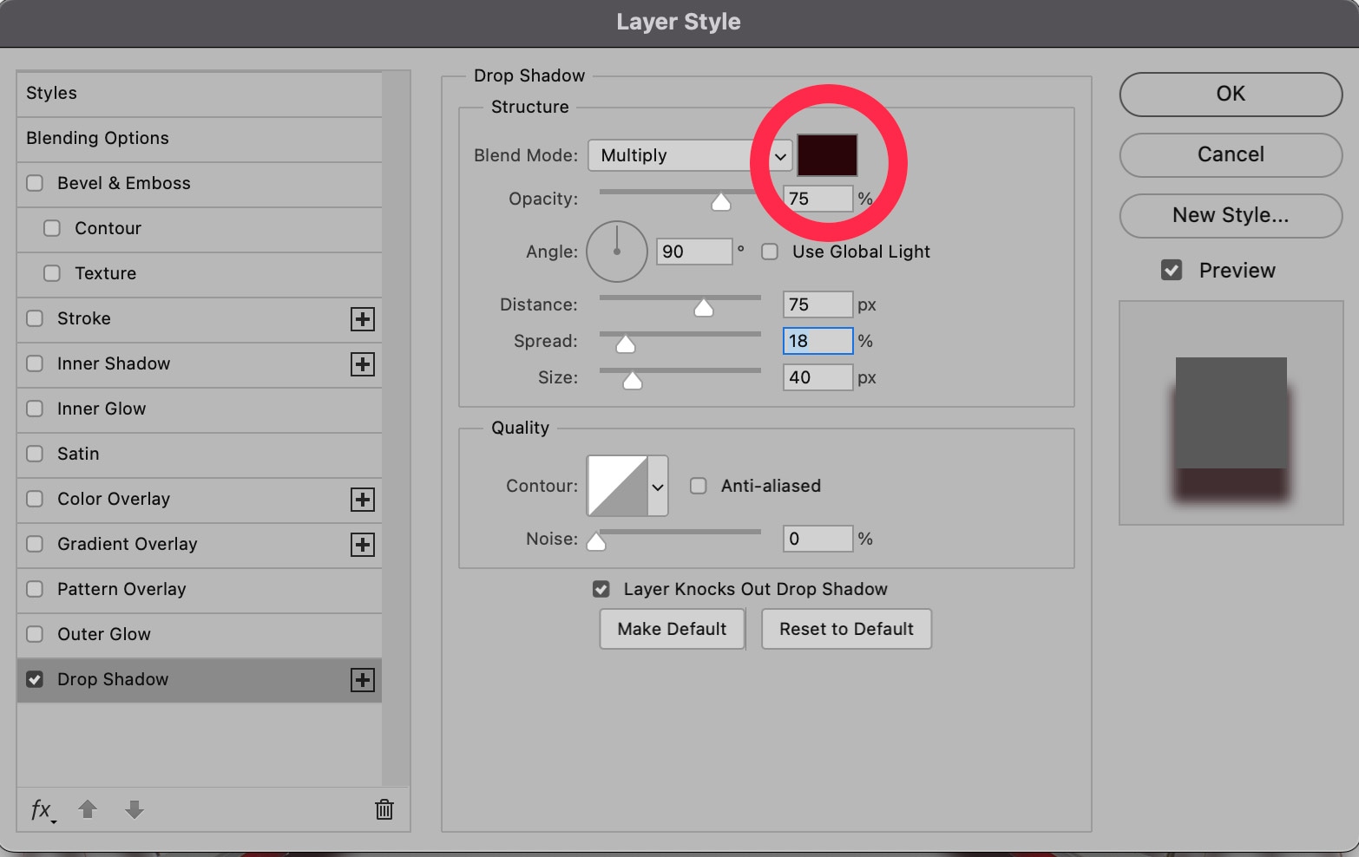Click plus icon beside Color Overlay
The width and height of the screenshot is (1359, 857).
363,500
